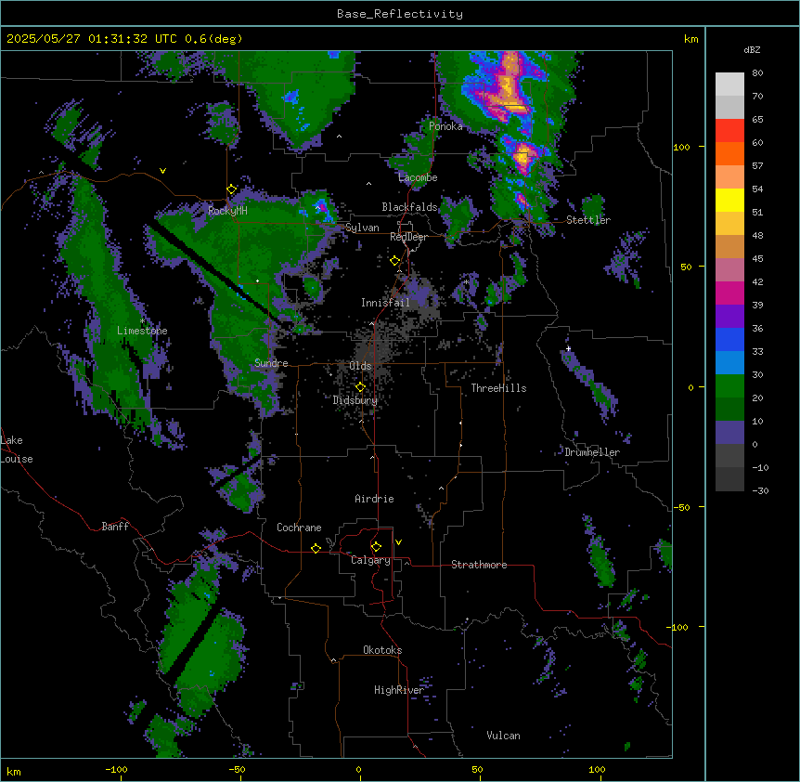The width and height of the screenshot is (800, 782).
Task: Click the ThreeHills city label
Action: (x=498, y=388)
